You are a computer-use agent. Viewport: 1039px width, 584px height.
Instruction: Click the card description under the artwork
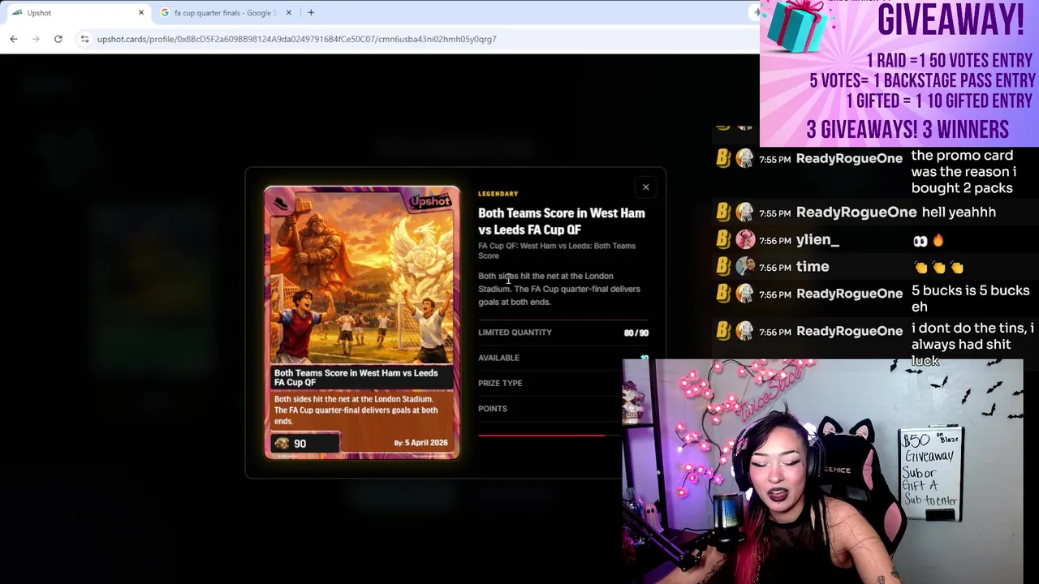pos(356,410)
